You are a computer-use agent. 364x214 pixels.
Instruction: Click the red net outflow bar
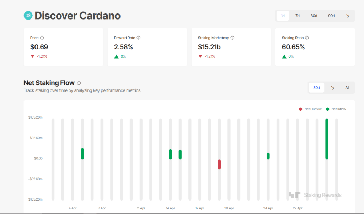point(219,164)
